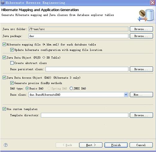The image size is (156, 152).
Task: Enable Create abstract class checkbox
Action: click(x=12, y=63)
